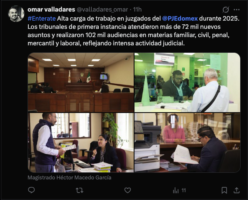The image size is (248, 200).
Task: Visit the @PJEdomex mention
Action: [x=180, y=19]
